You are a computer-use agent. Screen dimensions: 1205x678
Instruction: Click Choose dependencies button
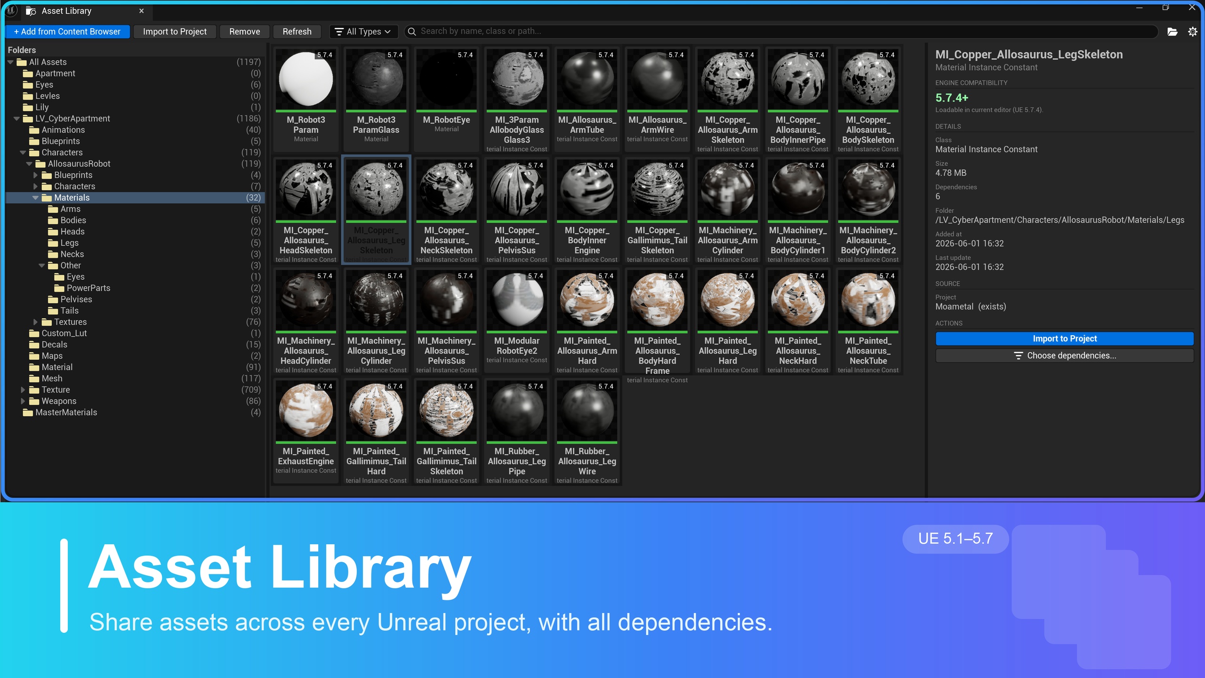click(1064, 355)
